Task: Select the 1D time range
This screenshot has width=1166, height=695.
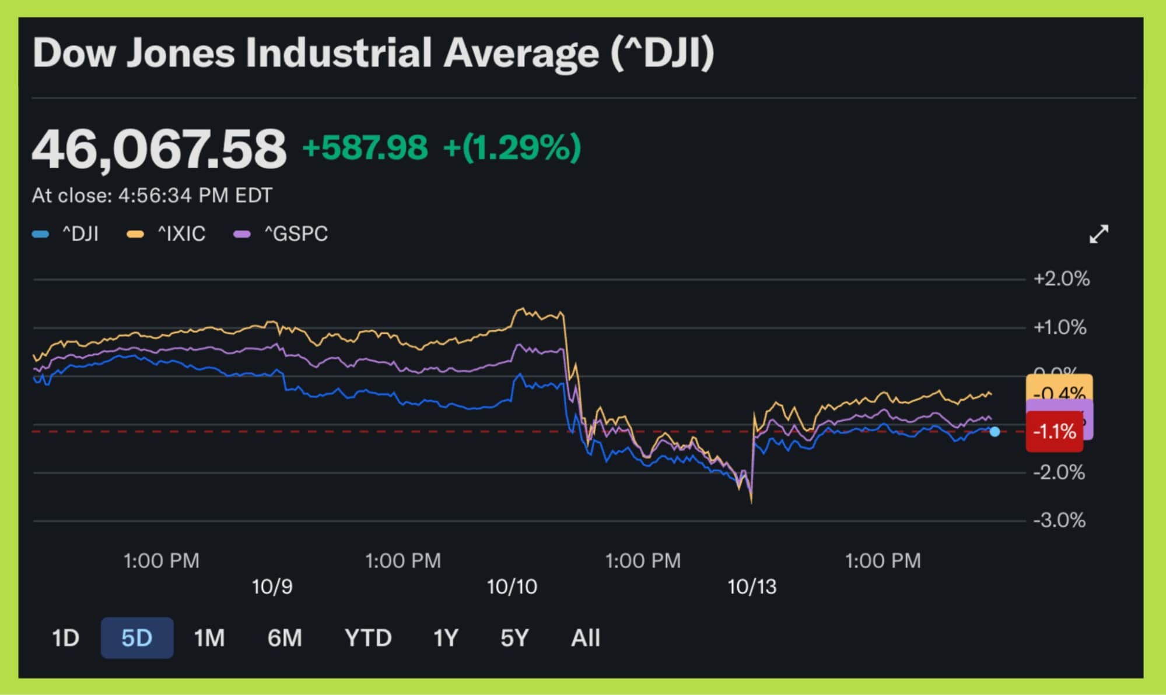Action: [65, 638]
